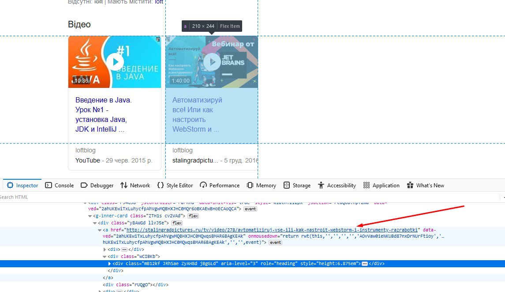This screenshot has height=292, width=505.
Task: Switch to the Network tab
Action: 135,185
